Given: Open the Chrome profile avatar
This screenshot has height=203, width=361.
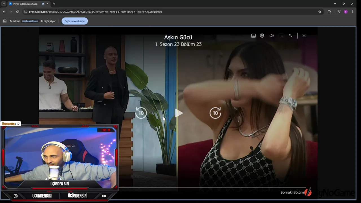Looking at the screenshot, I should click(346, 12).
